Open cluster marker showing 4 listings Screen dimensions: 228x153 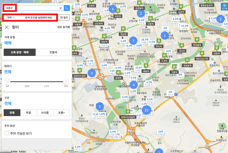click(134, 85)
